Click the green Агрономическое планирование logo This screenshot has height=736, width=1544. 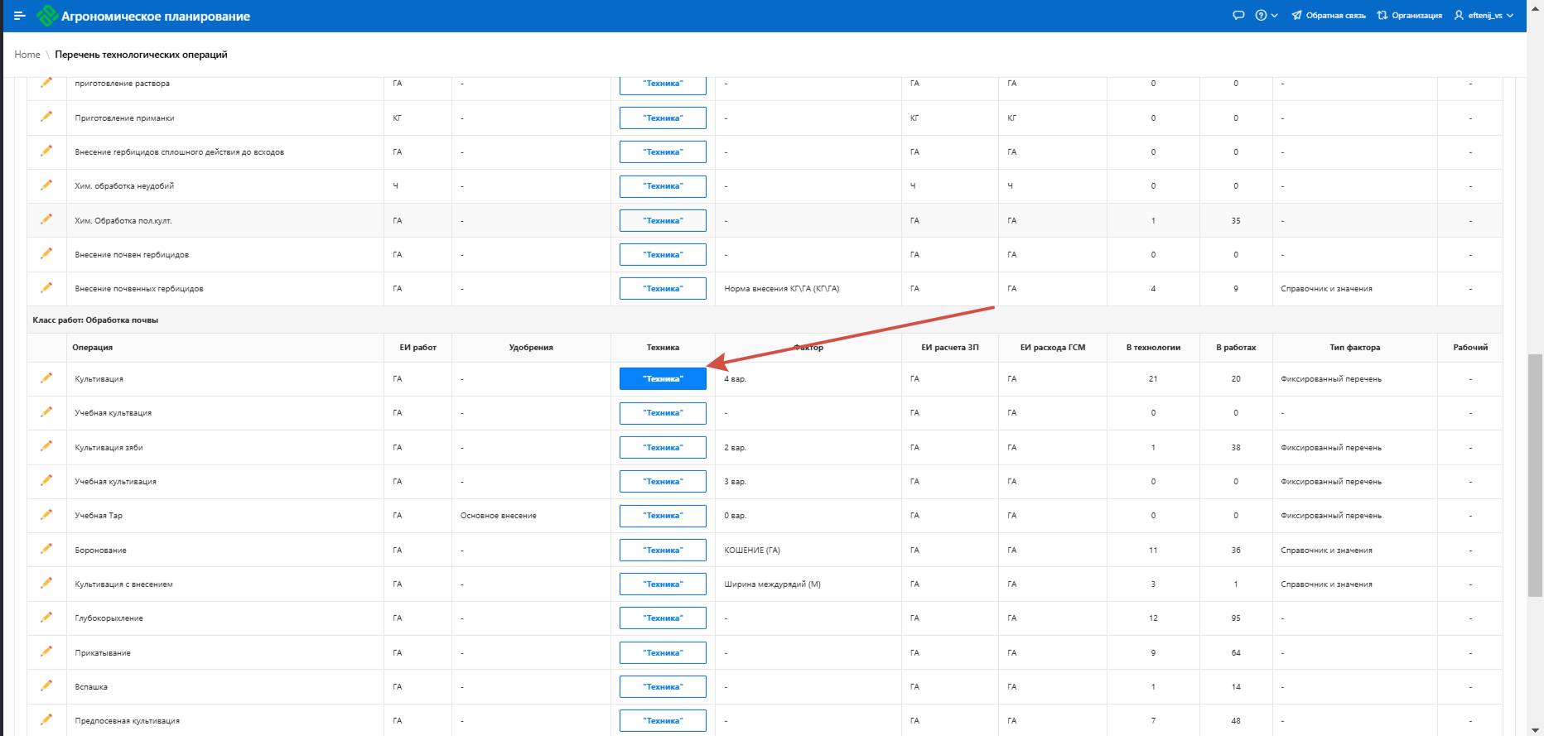(x=47, y=16)
